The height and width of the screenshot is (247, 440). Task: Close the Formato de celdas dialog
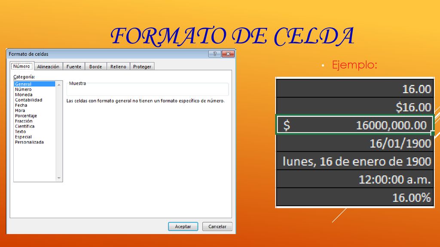[228, 54]
